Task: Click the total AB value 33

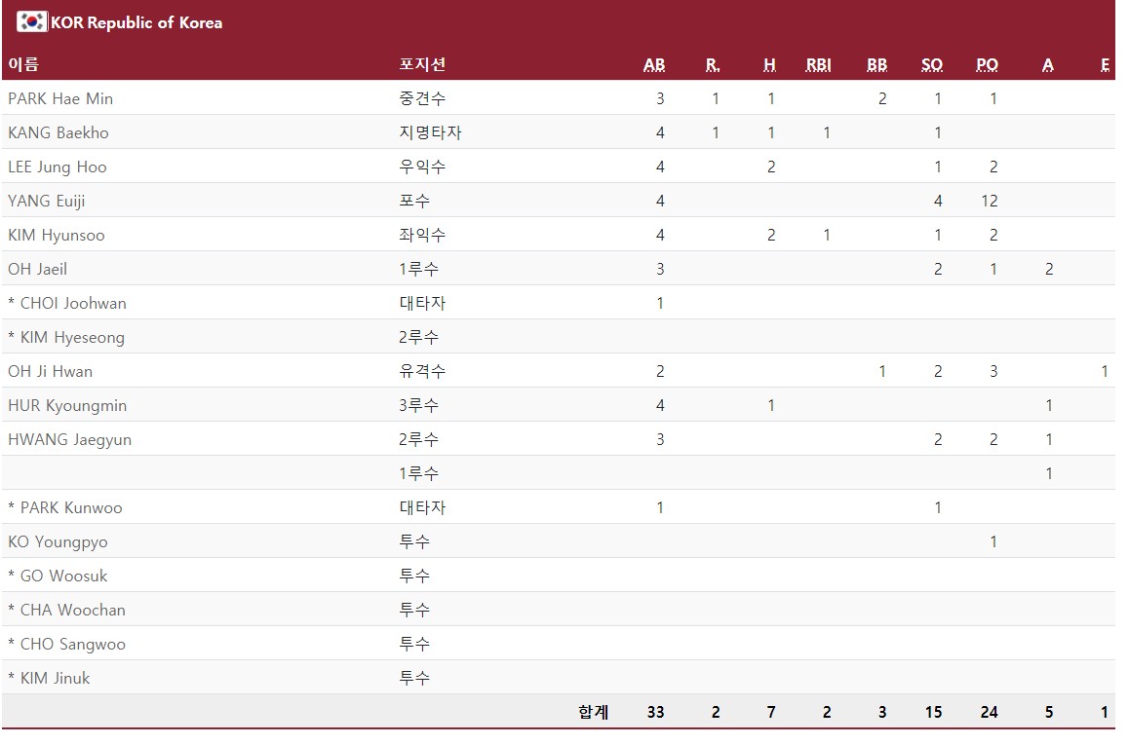Action: pos(655,713)
